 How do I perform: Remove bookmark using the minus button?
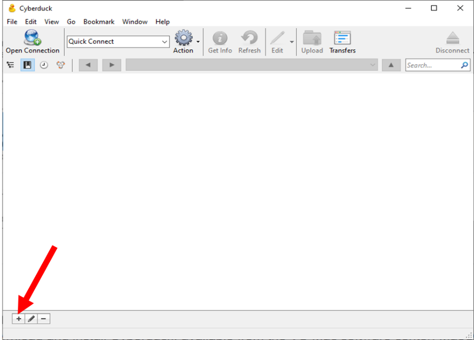(x=44, y=318)
